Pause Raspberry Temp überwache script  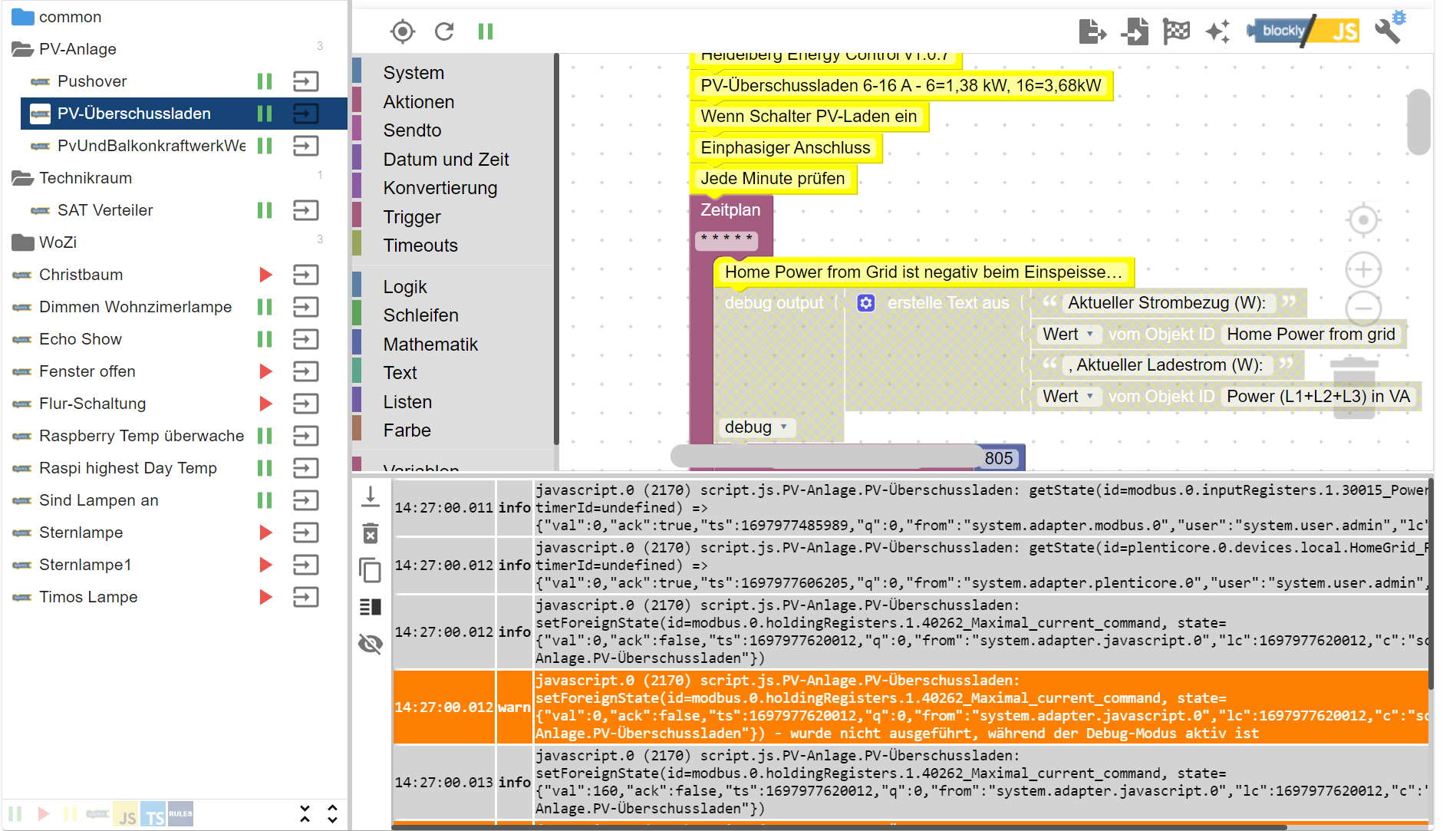pos(265,436)
